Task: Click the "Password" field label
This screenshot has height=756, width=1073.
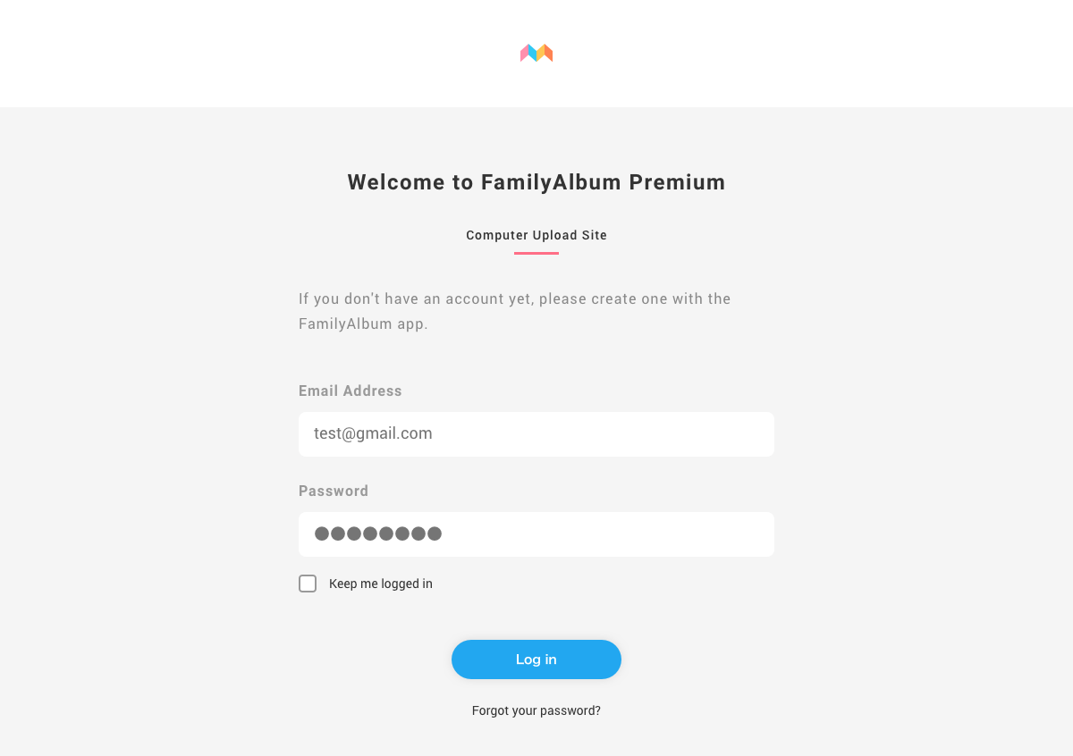Action: pos(334,491)
